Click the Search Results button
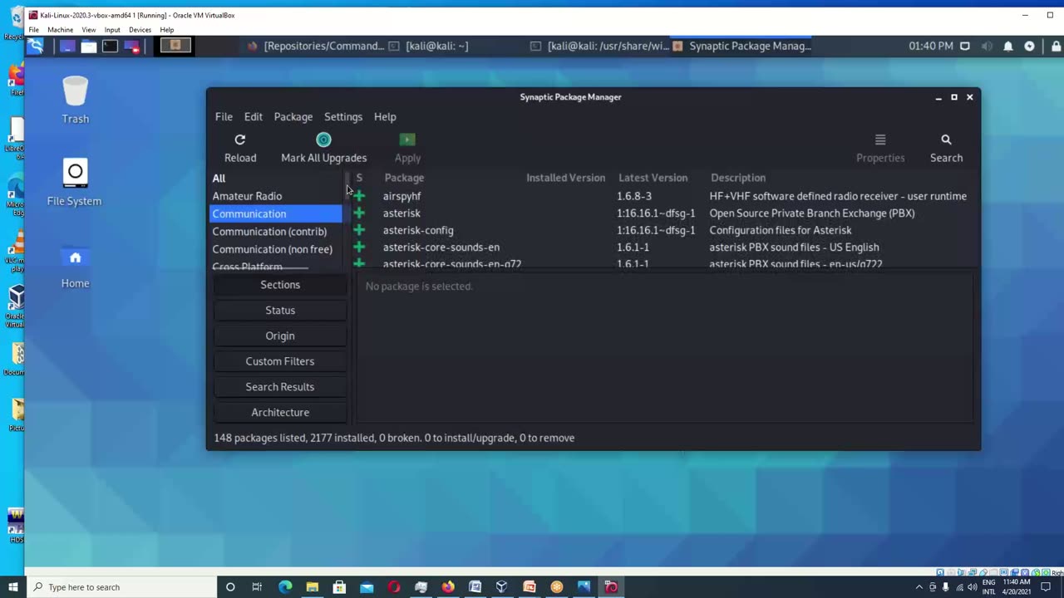The height and width of the screenshot is (598, 1064). pyautogui.click(x=280, y=387)
